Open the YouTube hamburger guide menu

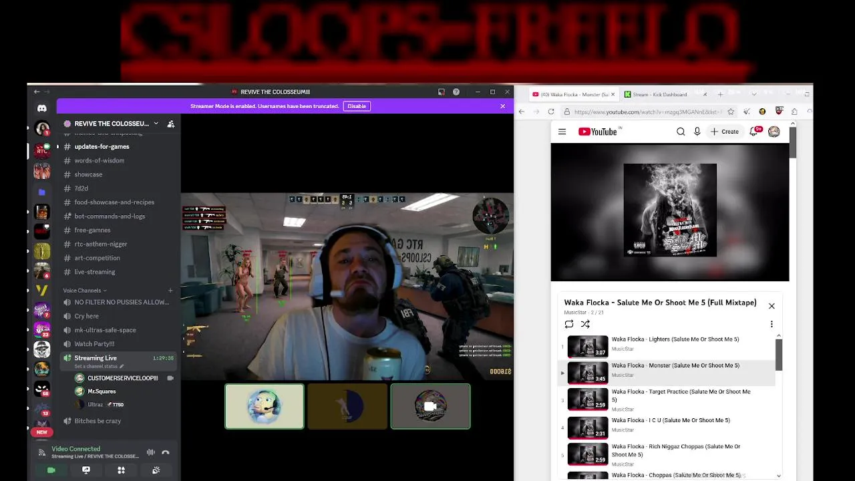tap(562, 132)
